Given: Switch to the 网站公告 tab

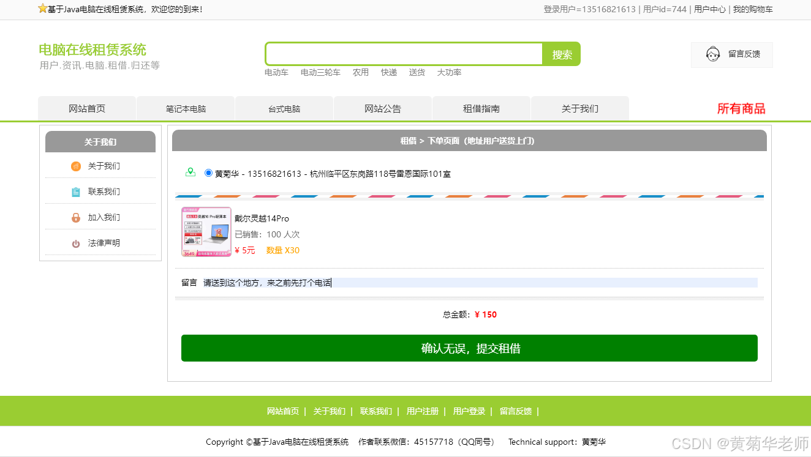Looking at the screenshot, I should (382, 108).
